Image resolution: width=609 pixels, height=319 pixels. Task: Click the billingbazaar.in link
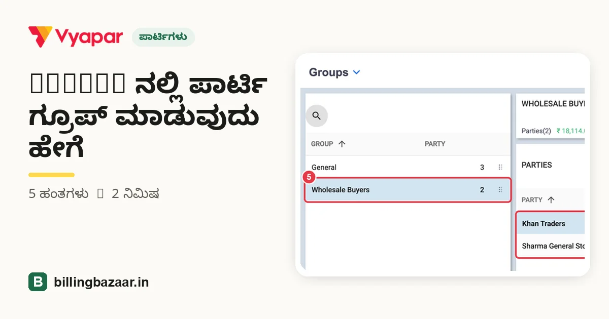point(101,282)
